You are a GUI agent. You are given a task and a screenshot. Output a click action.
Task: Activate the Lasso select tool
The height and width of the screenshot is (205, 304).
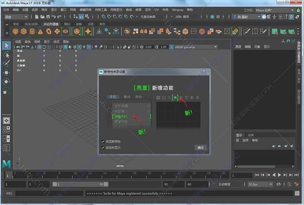(7, 55)
